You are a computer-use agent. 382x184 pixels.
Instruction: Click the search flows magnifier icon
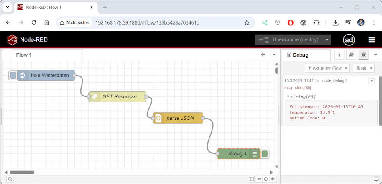[9, 179]
